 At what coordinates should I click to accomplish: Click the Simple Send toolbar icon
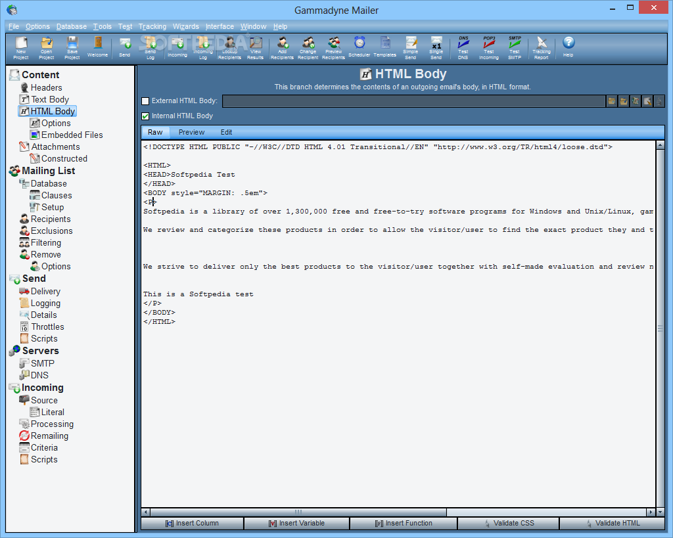410,47
